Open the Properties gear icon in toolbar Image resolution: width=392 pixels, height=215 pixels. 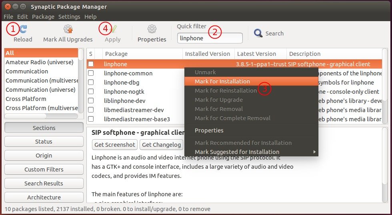tap(152, 29)
